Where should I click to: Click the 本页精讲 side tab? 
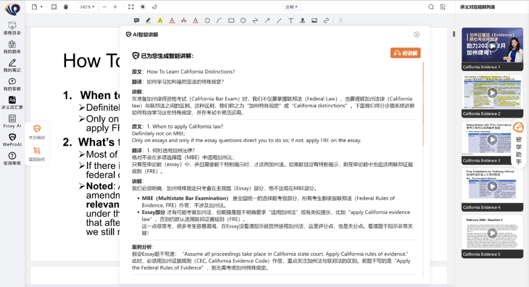(37, 131)
